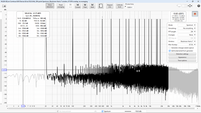
Task: Click the 585.43 Hz cursor readout
Action: (28, 13)
